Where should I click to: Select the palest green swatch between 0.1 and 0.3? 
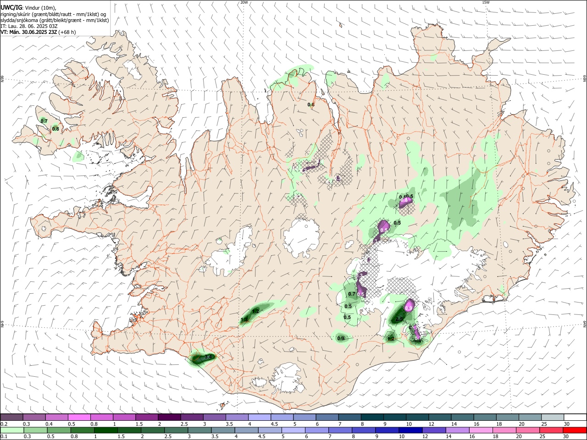coord(11,429)
